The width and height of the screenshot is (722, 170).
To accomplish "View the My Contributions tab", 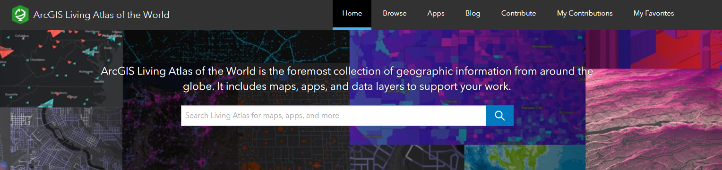I will coord(584,14).
